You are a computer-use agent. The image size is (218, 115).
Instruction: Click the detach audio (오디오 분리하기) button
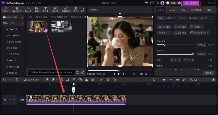click(199, 33)
